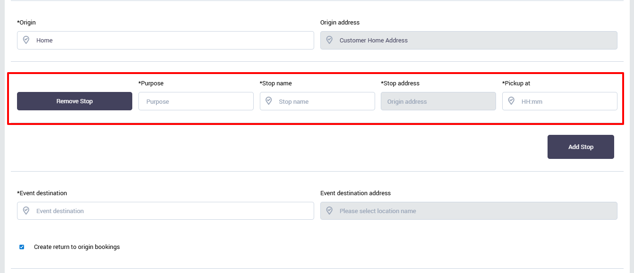Click the Customer Home Address text
Image resolution: width=634 pixels, height=273 pixels.
(x=373, y=41)
